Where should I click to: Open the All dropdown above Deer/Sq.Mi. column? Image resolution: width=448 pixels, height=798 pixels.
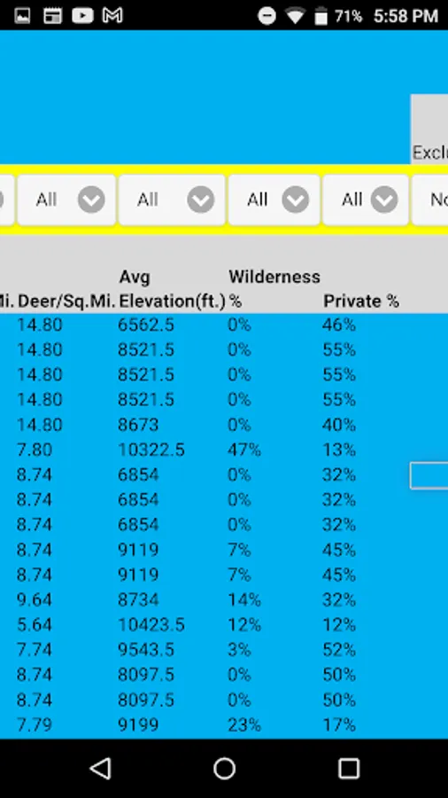click(x=66, y=199)
